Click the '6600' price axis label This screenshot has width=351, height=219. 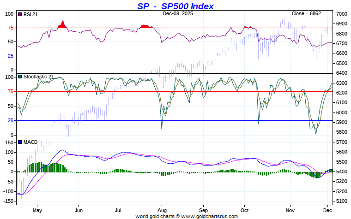(342, 53)
